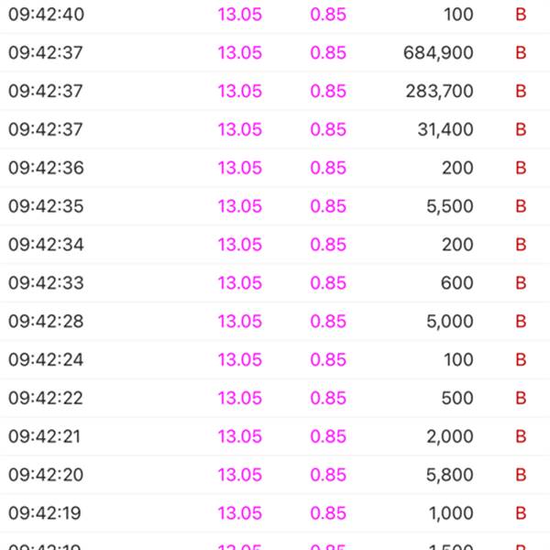This screenshot has width=550, height=550.
Task: Select the 09:42:19 row with 1,000 volume
Action: [275, 513]
